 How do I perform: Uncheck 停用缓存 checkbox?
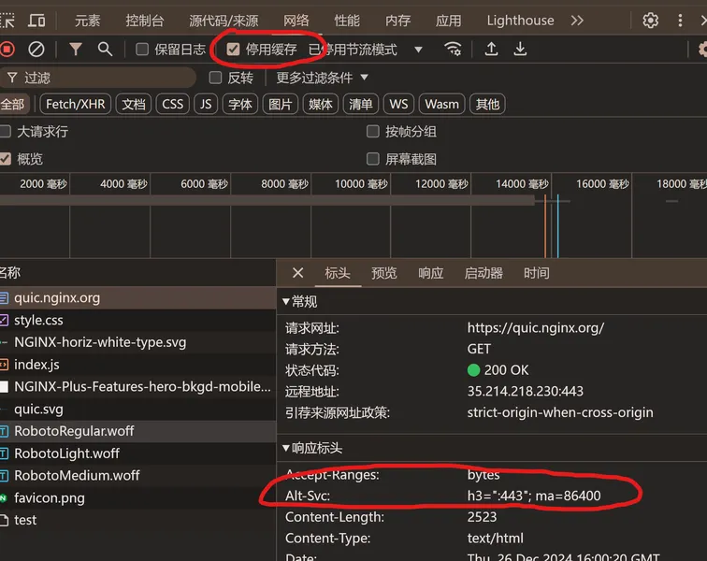click(x=233, y=49)
